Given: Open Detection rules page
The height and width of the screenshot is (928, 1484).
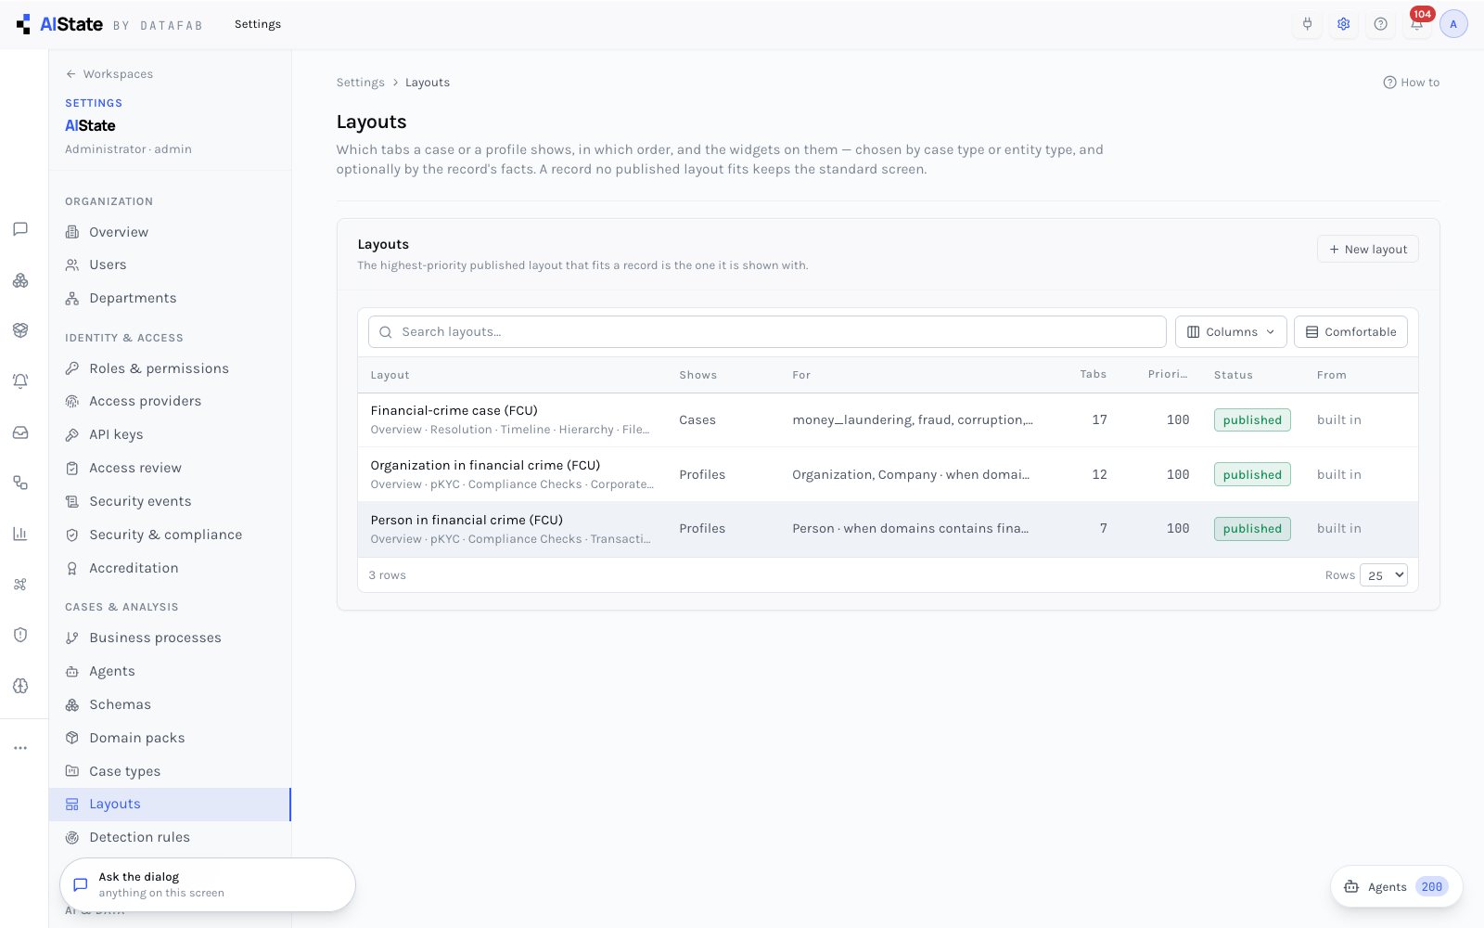Looking at the screenshot, I should tap(170, 837).
